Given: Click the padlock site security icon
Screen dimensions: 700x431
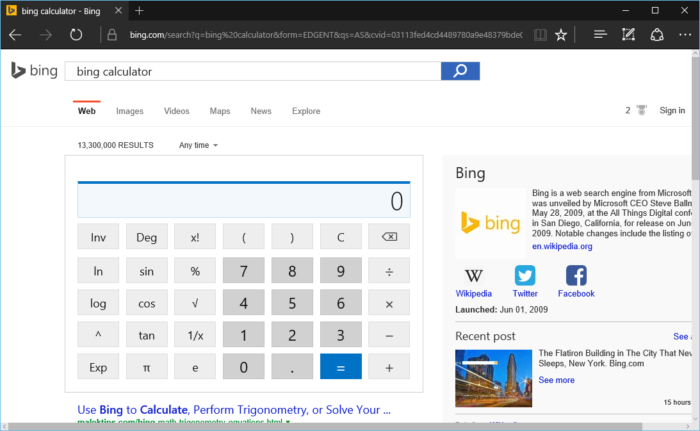Looking at the screenshot, I should tap(112, 35).
